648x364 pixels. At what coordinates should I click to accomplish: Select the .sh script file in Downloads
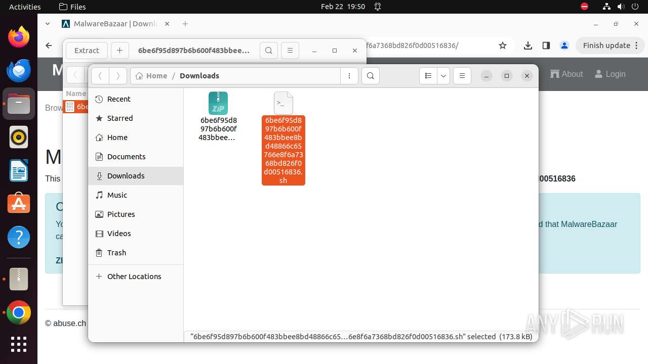[283, 138]
